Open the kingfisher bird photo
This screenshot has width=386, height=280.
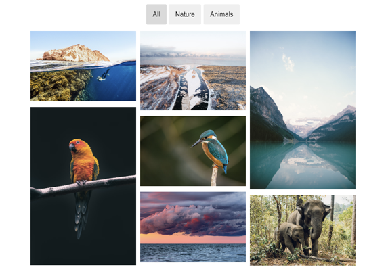tap(193, 151)
